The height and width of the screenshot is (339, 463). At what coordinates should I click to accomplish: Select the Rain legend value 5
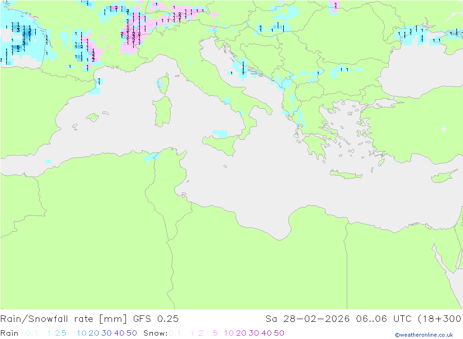[x=63, y=333]
